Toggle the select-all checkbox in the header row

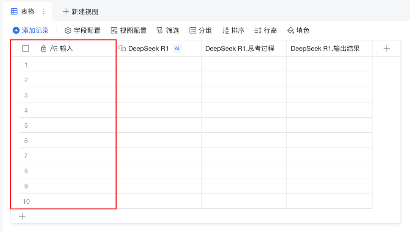[x=25, y=48]
